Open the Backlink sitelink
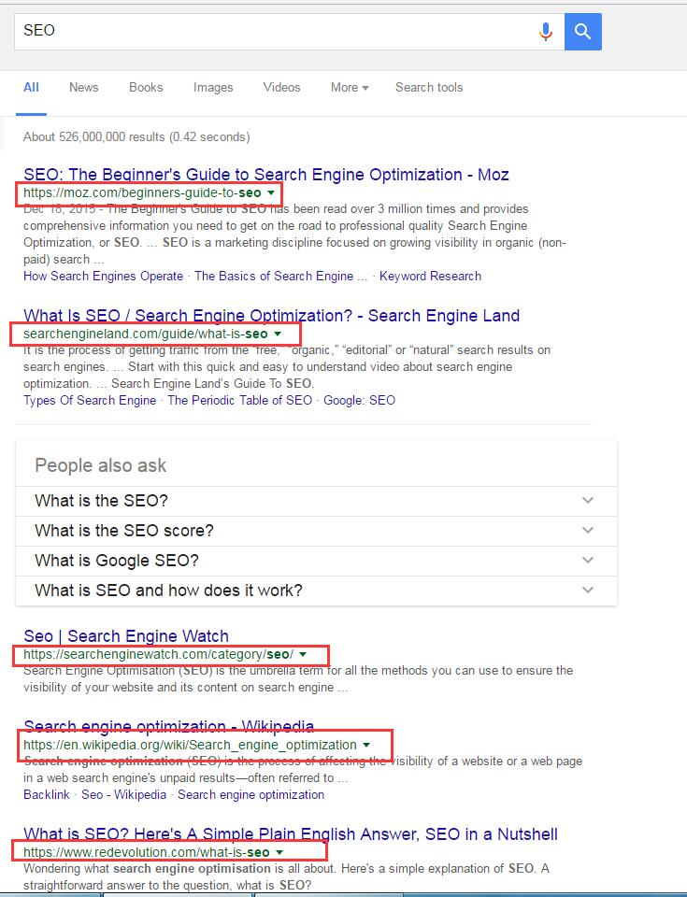The image size is (687, 897). click(47, 795)
